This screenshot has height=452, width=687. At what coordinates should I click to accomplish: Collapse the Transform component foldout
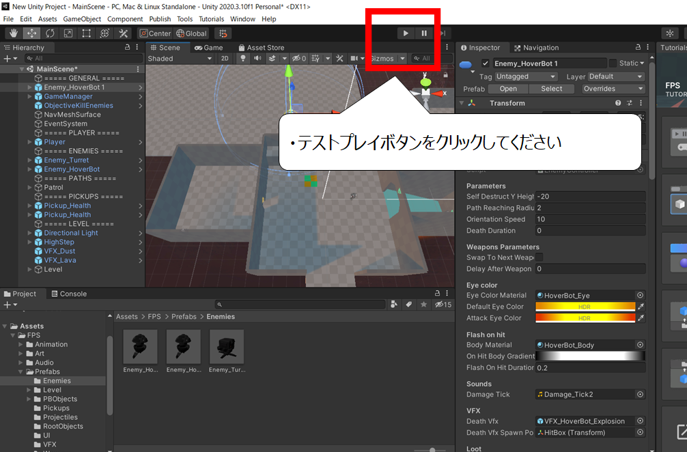tap(462, 103)
